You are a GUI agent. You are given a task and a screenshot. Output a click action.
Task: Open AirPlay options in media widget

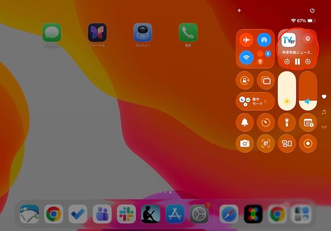click(x=308, y=38)
